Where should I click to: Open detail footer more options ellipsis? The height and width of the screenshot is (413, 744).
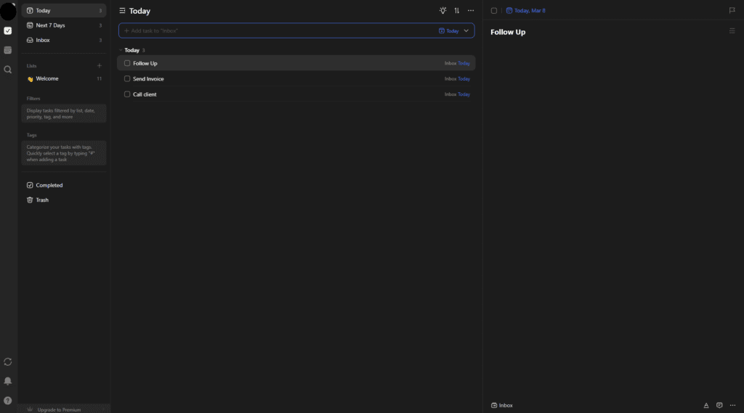pos(732,406)
